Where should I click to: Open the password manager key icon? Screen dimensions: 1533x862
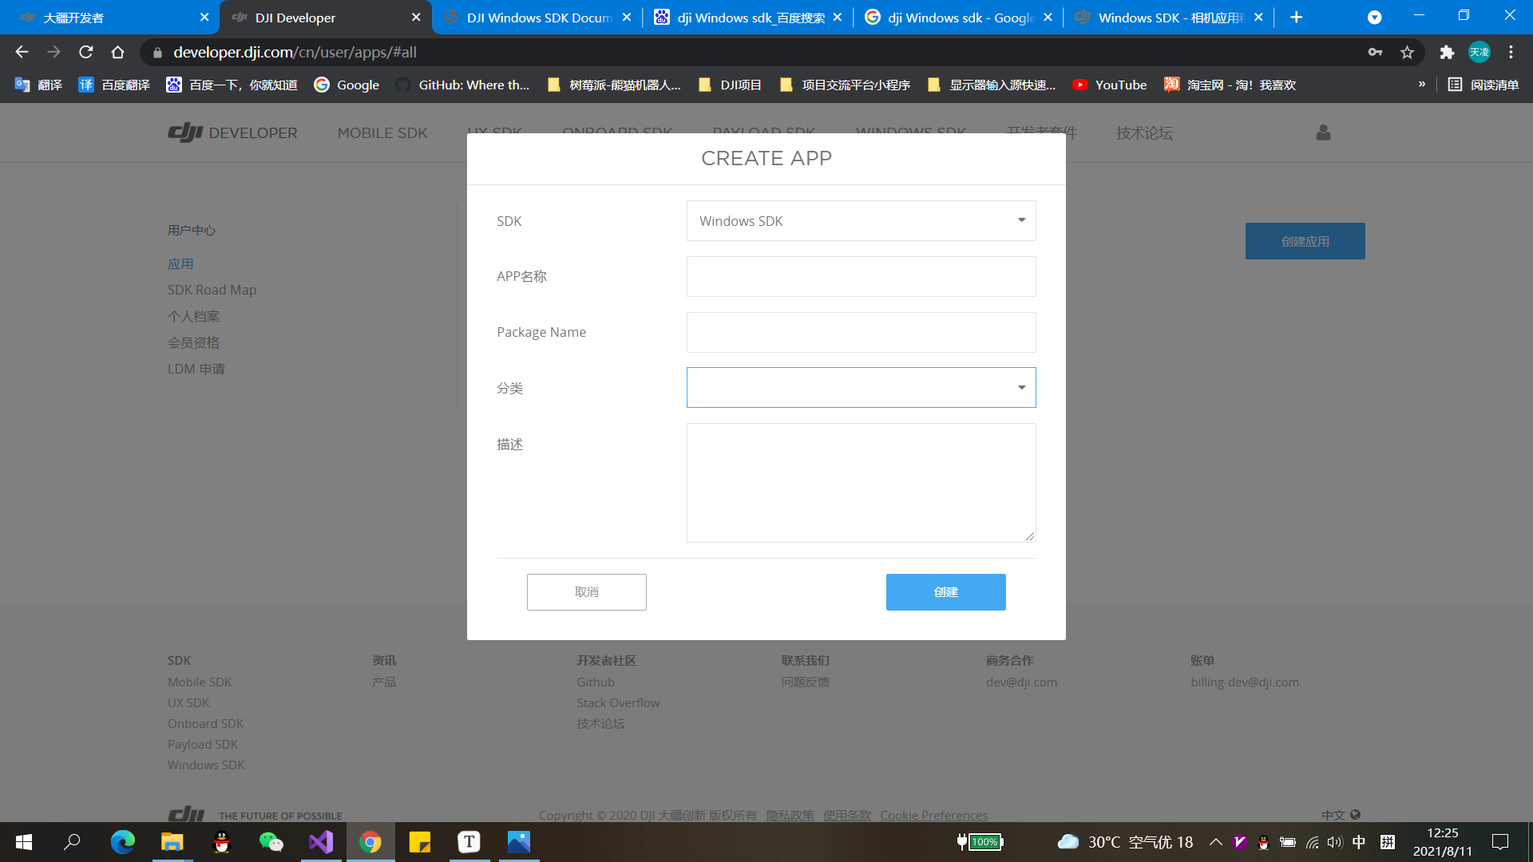click(1375, 53)
